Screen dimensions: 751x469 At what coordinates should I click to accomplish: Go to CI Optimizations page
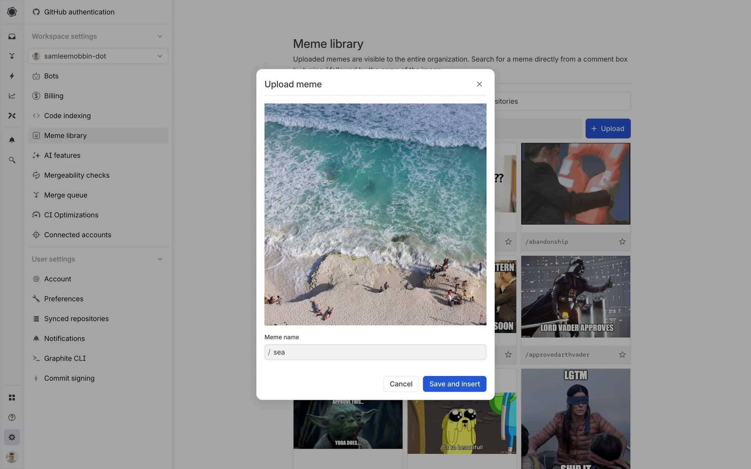[x=71, y=215]
